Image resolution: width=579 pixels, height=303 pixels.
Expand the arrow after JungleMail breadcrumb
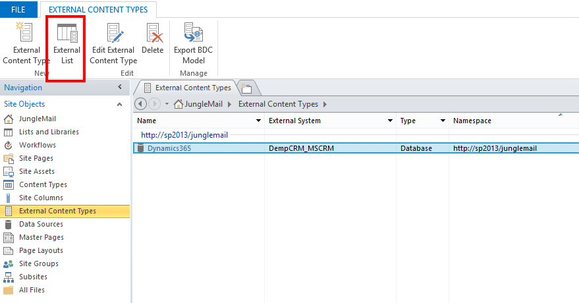[x=230, y=105]
